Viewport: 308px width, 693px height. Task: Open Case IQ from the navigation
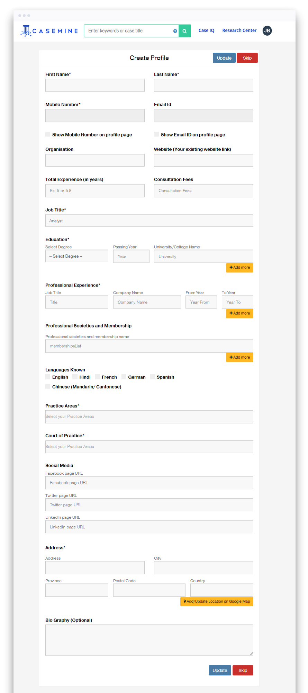pos(206,30)
